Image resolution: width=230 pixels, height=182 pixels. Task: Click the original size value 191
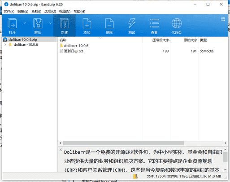(194, 51)
